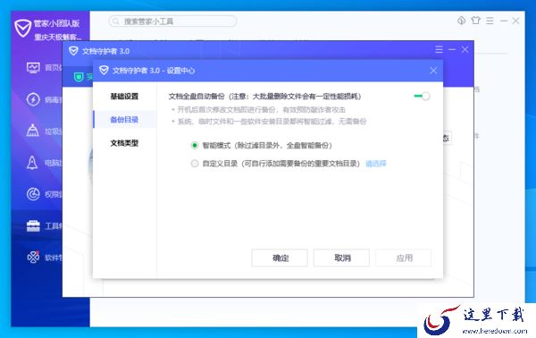Click the 管家小团队版 shield logo
Screen dimensions: 536x338
coord(23,29)
